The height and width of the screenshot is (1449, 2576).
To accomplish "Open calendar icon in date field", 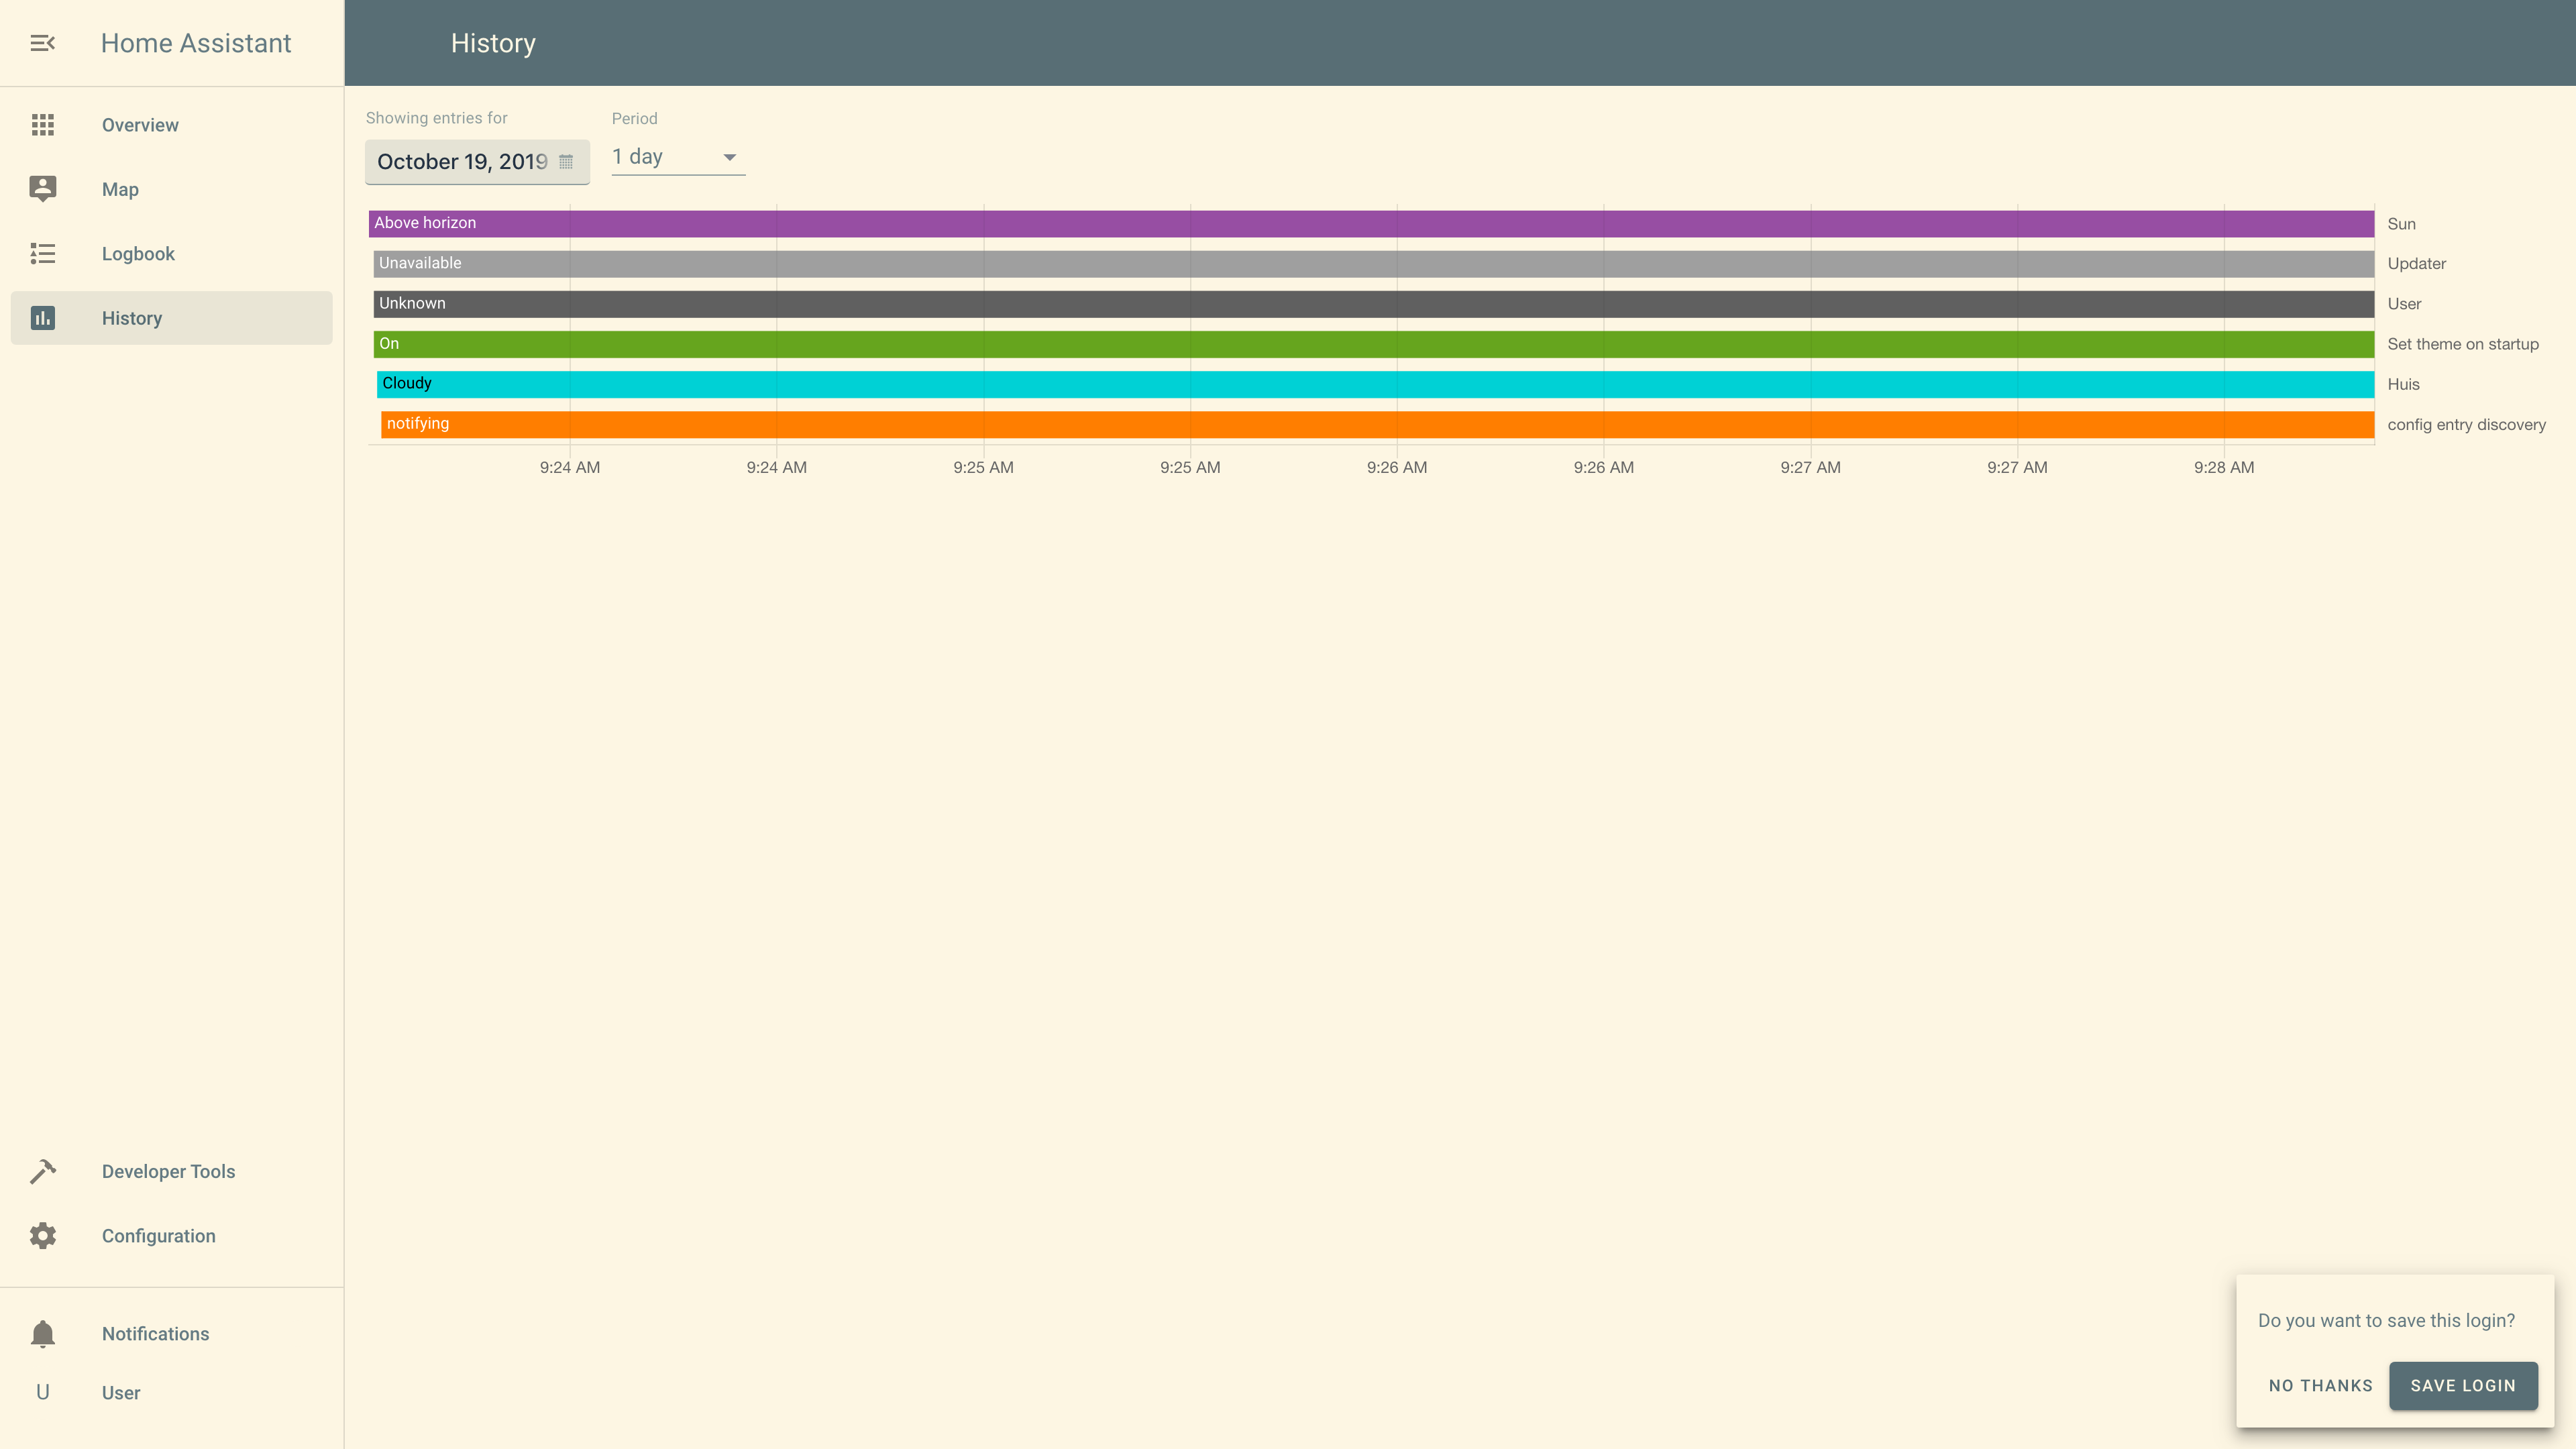I will point(566,162).
